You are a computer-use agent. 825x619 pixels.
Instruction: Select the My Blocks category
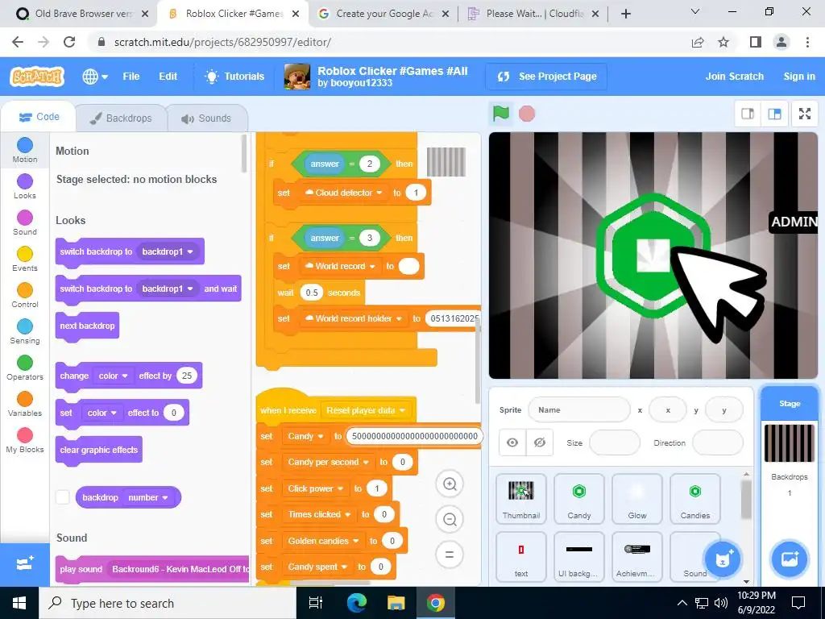point(25,441)
